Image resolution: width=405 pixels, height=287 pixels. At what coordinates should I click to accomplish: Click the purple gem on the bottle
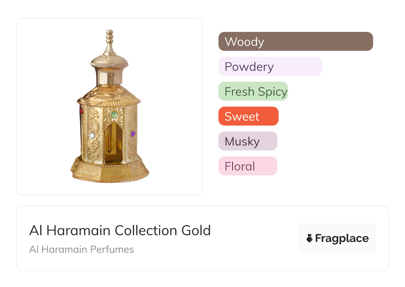tap(133, 134)
